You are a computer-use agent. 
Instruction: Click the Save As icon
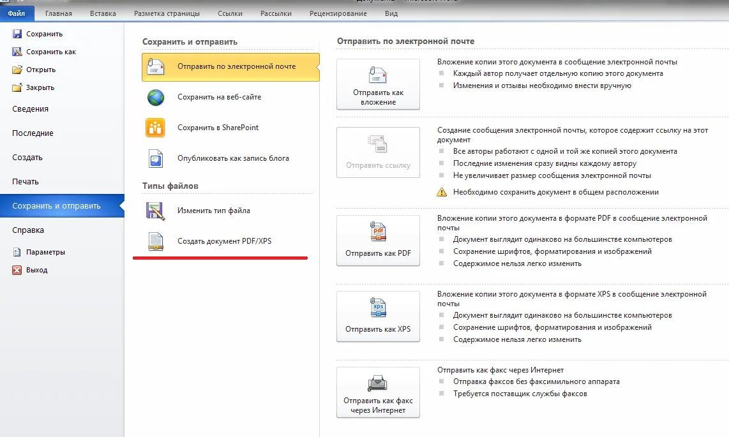click(17, 52)
